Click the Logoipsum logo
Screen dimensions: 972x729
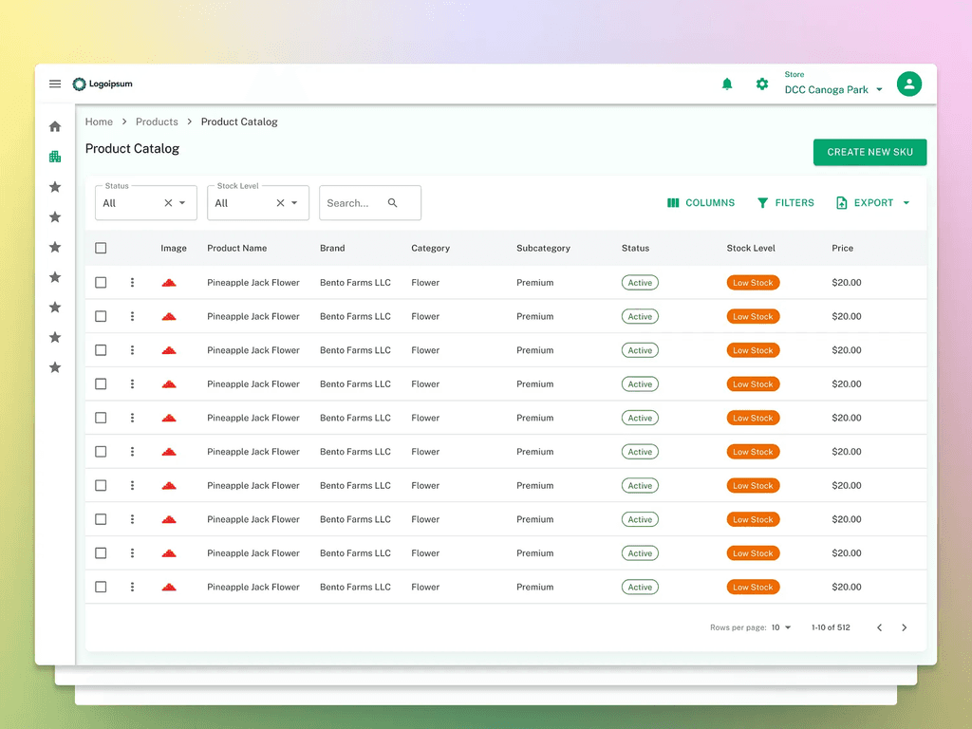pyautogui.click(x=103, y=84)
